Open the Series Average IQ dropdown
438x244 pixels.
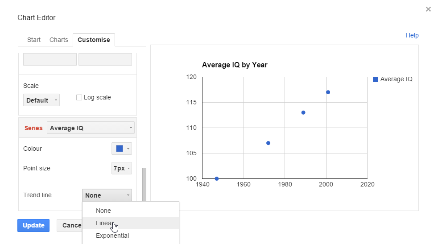(91, 128)
